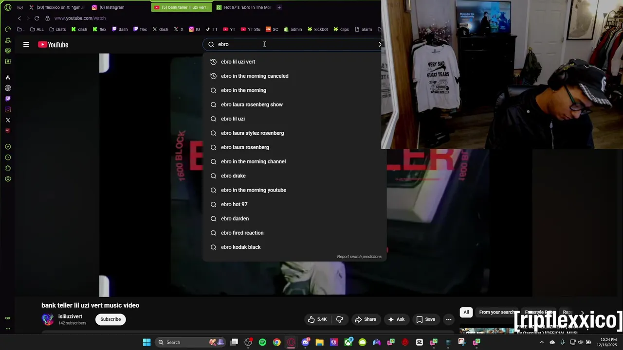
Task: Subscribe to the isliluzivert channel
Action: pos(110,319)
